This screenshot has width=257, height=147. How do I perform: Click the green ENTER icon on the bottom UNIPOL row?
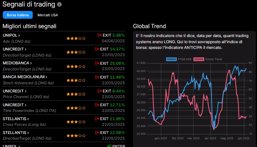pos(109,146)
